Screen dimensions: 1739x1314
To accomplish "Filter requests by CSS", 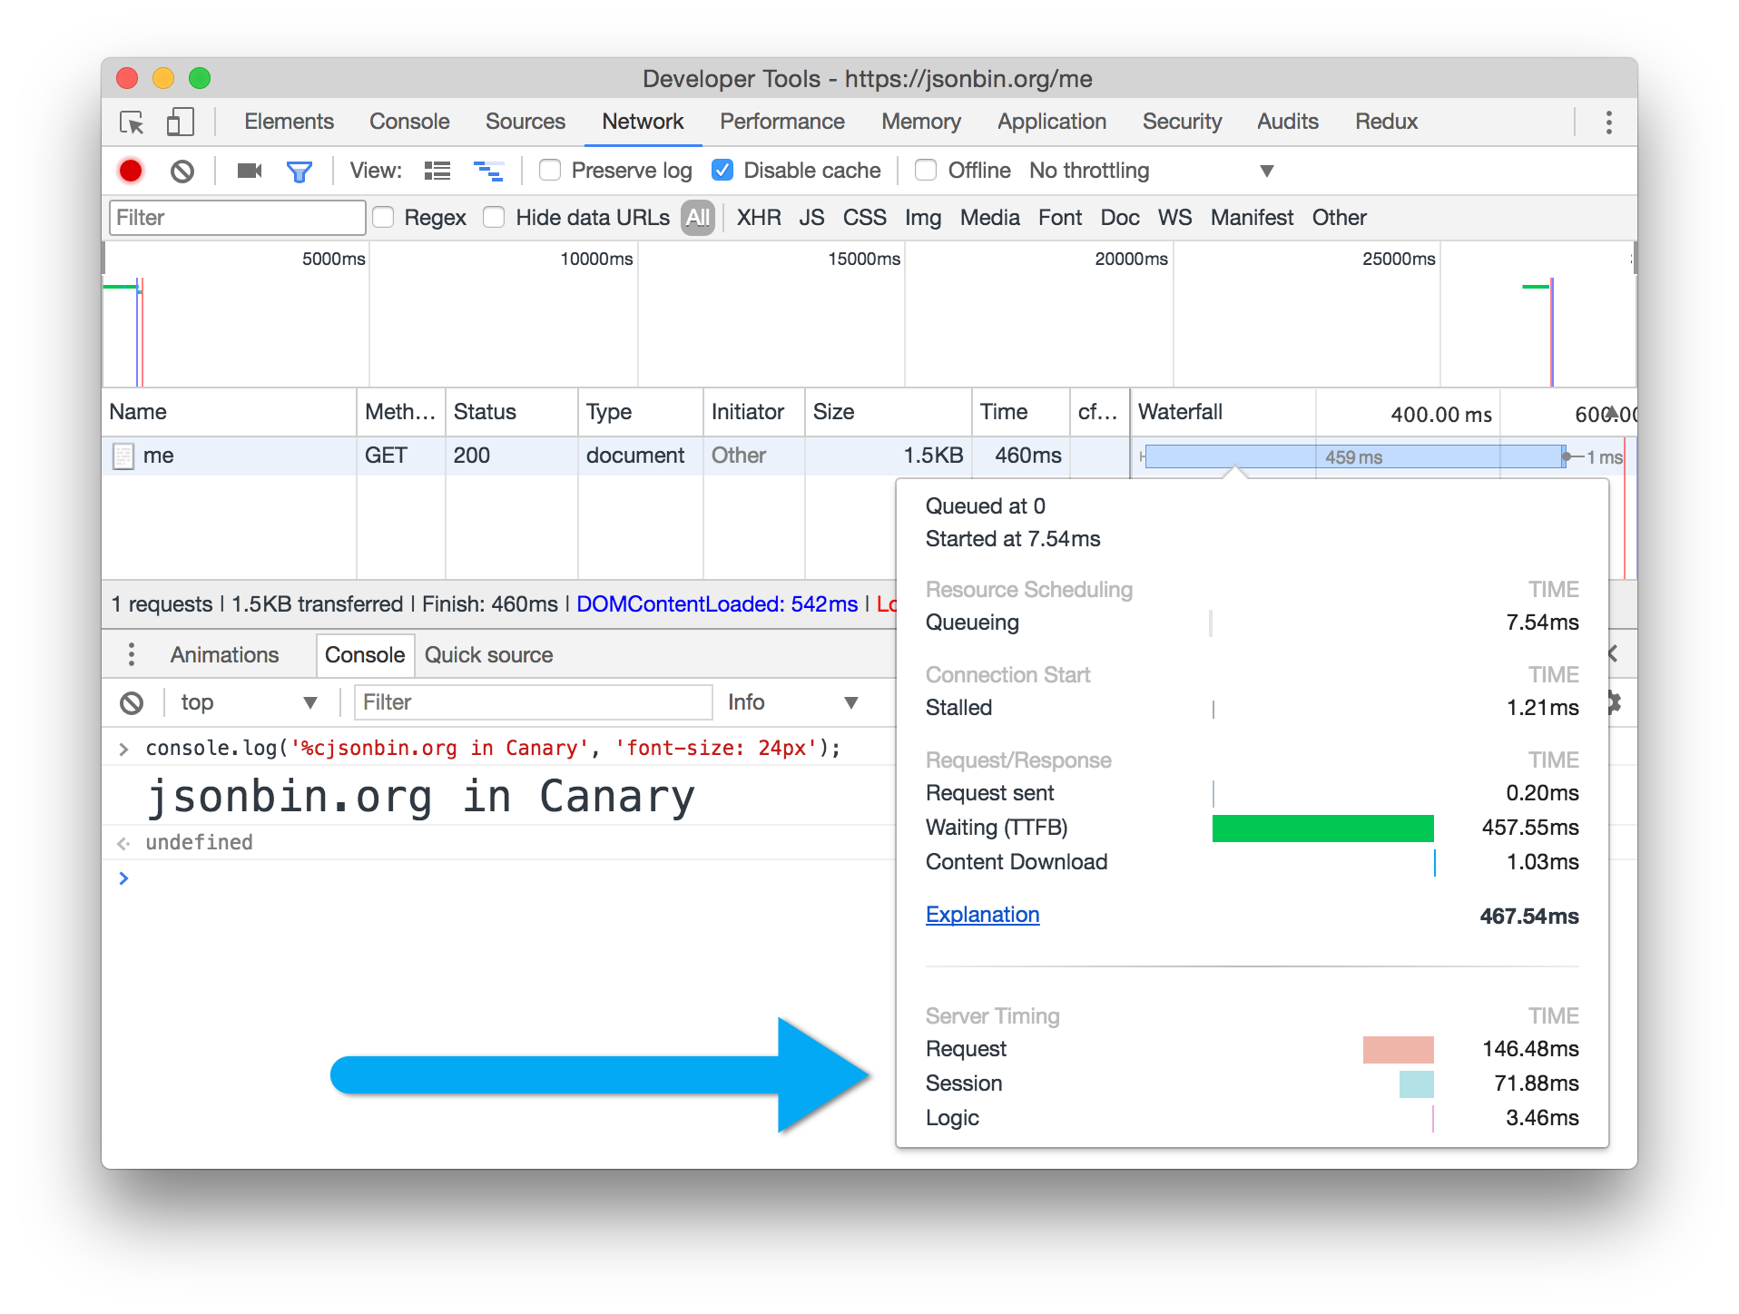I will pyautogui.click(x=864, y=218).
